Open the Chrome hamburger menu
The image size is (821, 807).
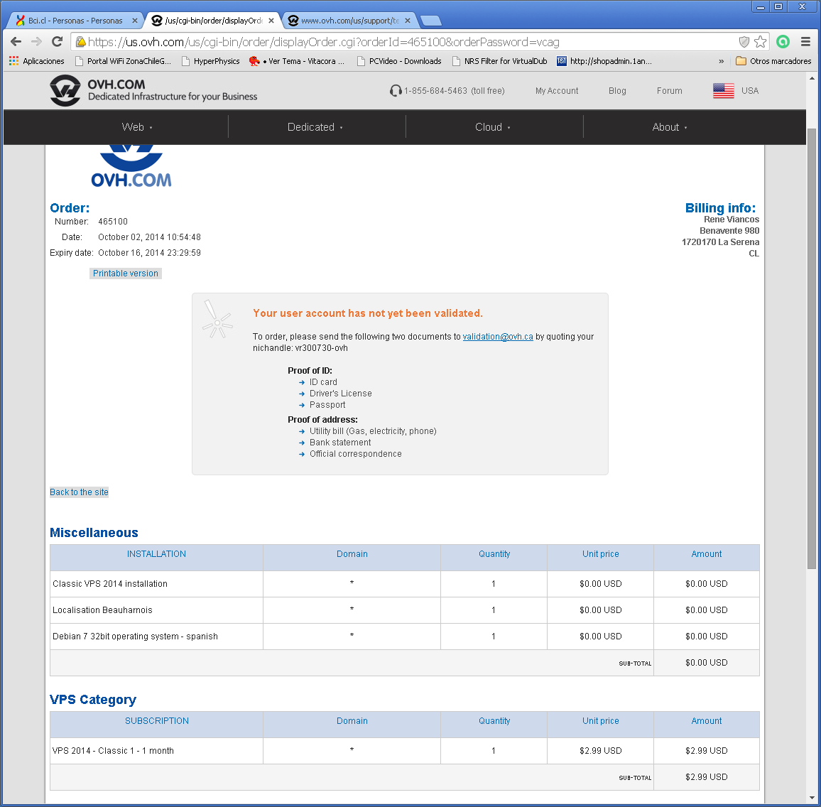(805, 42)
